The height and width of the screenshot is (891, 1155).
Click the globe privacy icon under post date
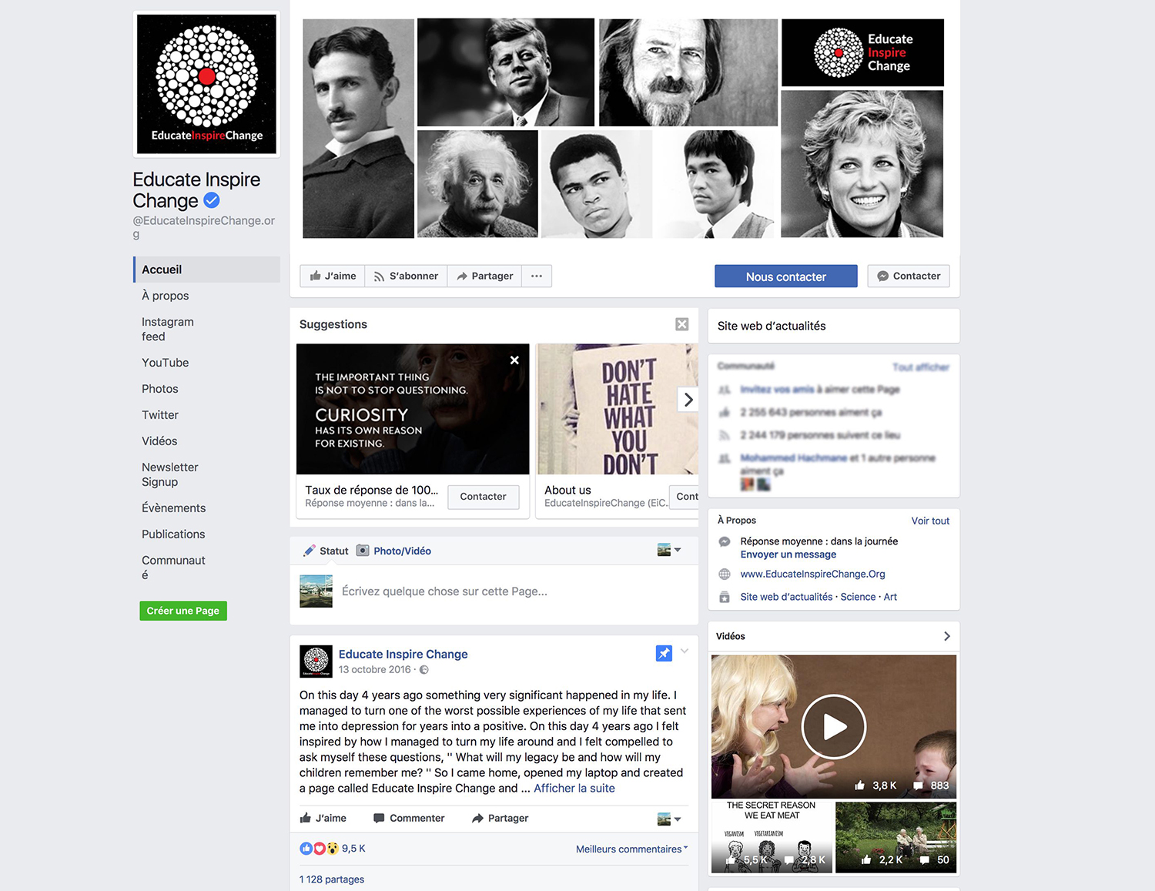point(423,670)
